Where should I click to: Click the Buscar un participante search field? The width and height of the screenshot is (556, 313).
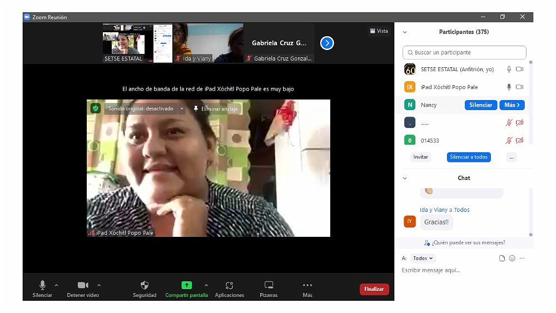464,53
